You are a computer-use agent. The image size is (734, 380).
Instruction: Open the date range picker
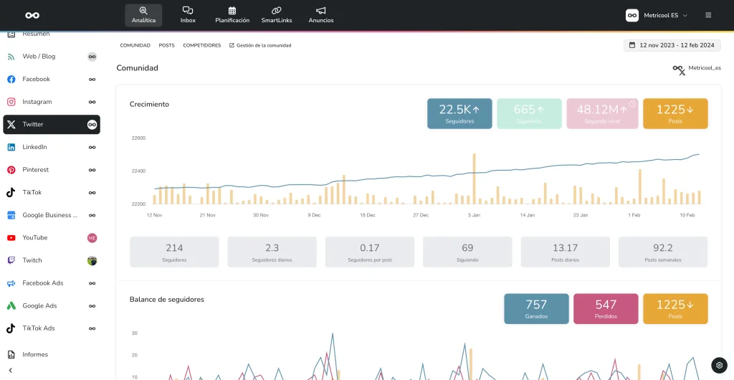(x=672, y=45)
